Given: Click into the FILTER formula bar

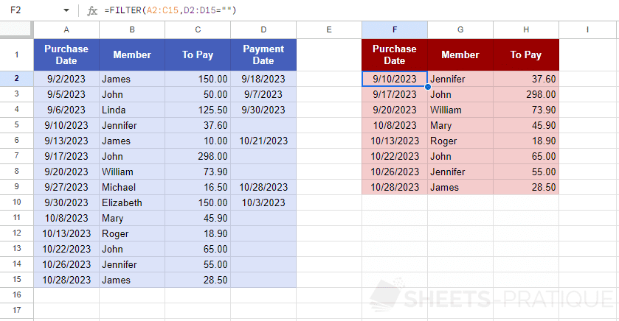Looking at the screenshot, I should pos(295,10).
